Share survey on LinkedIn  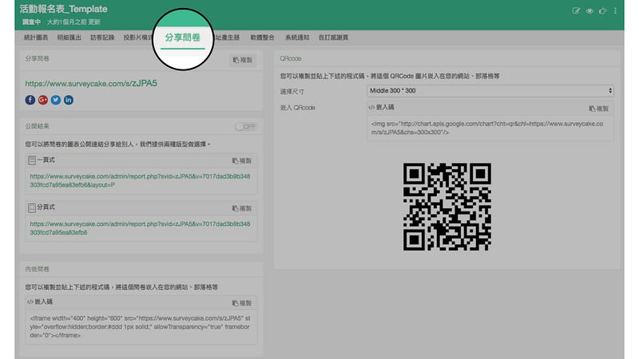(69, 100)
